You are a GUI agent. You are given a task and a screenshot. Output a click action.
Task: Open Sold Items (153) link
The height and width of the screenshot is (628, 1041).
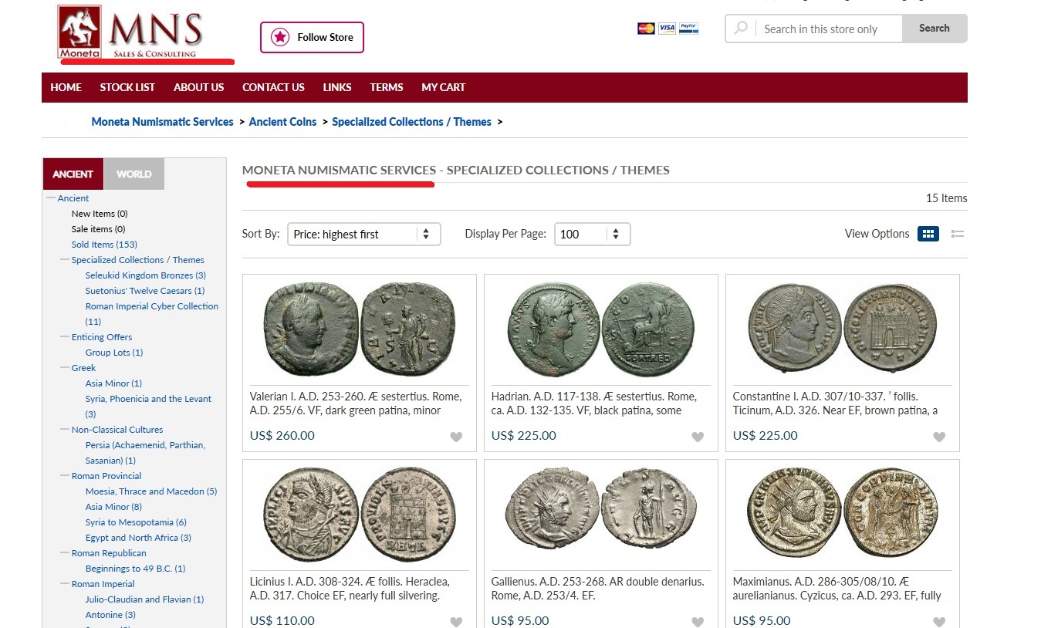pyautogui.click(x=104, y=245)
